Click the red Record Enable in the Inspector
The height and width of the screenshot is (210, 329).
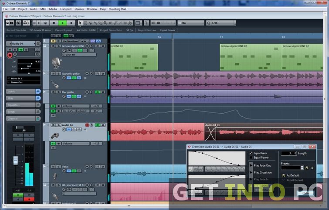tap(10, 55)
